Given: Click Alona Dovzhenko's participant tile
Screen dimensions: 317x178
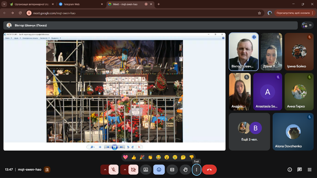Looking at the screenshot, I should click(x=293, y=132).
